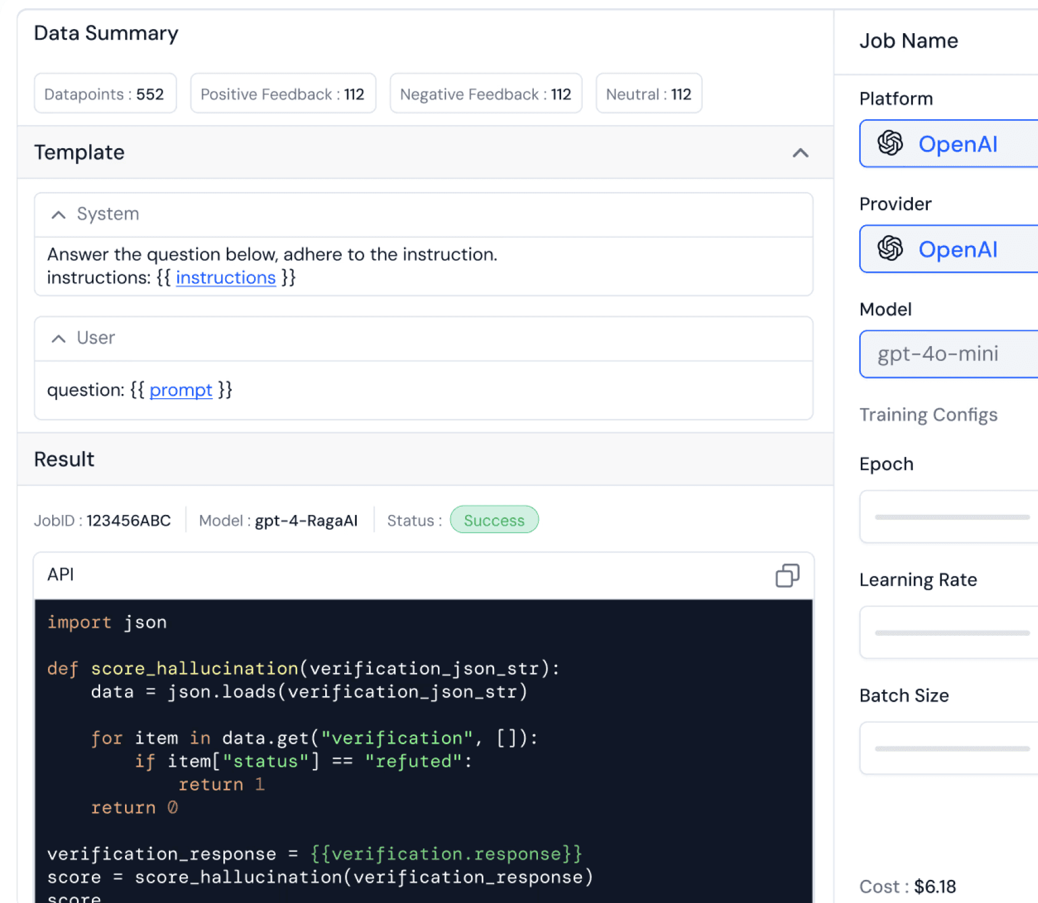
Task: Click the 'def score_hallucination' code line
Action: click(x=303, y=668)
